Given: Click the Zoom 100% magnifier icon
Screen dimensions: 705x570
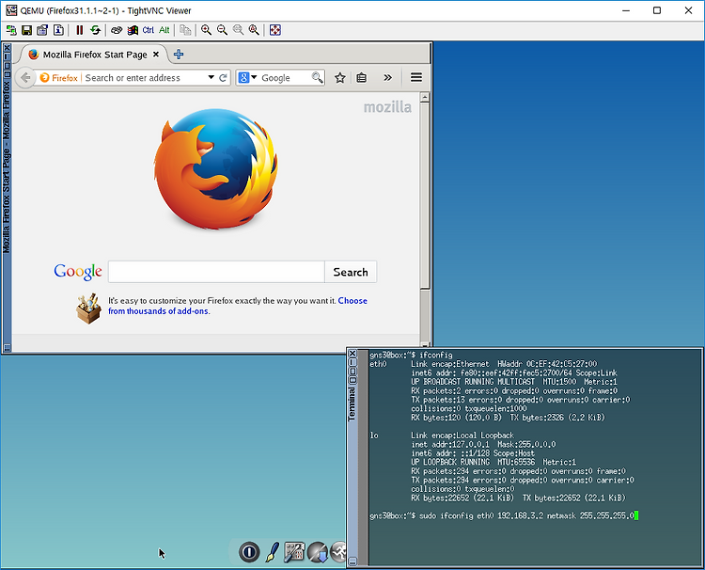Looking at the screenshot, I should [x=238, y=30].
